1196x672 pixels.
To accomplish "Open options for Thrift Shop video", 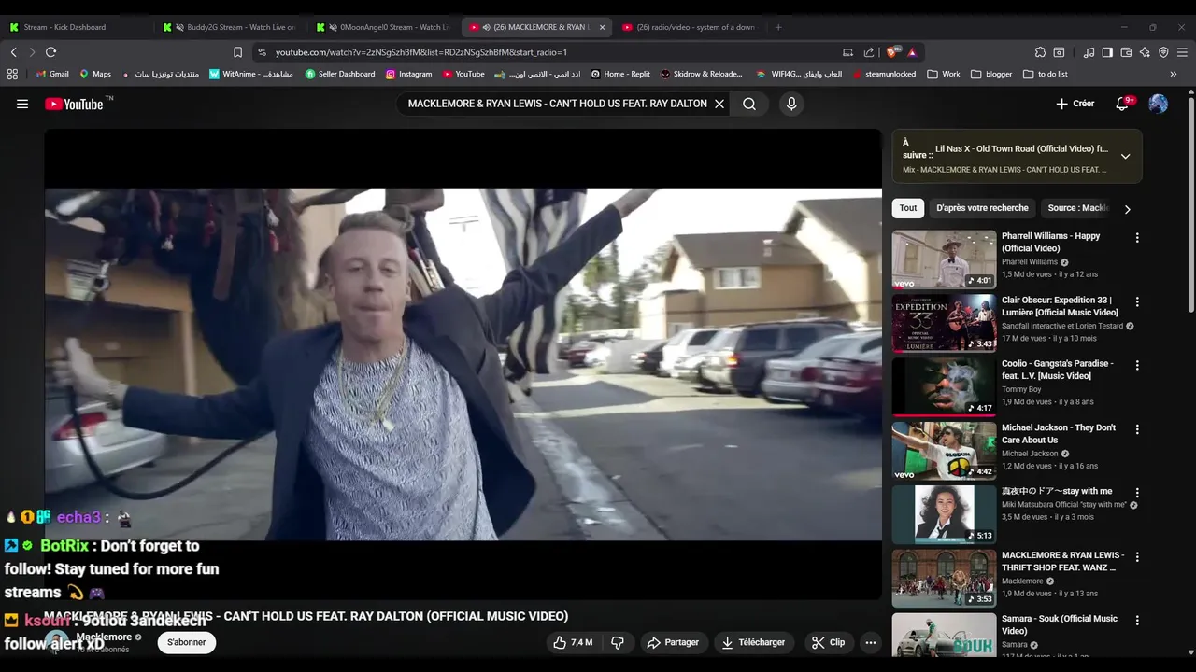I will [x=1137, y=557].
